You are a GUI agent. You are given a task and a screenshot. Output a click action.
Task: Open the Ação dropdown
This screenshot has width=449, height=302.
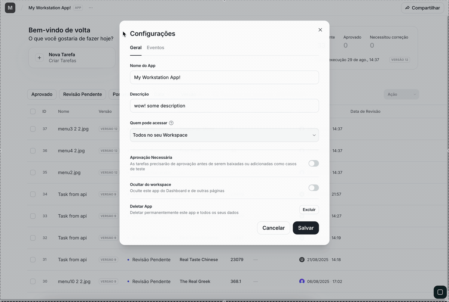click(x=401, y=94)
